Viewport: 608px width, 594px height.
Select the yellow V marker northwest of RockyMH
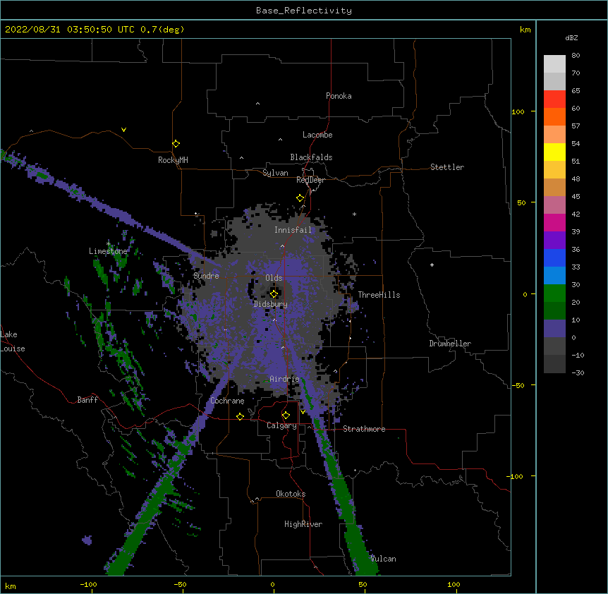click(x=123, y=130)
